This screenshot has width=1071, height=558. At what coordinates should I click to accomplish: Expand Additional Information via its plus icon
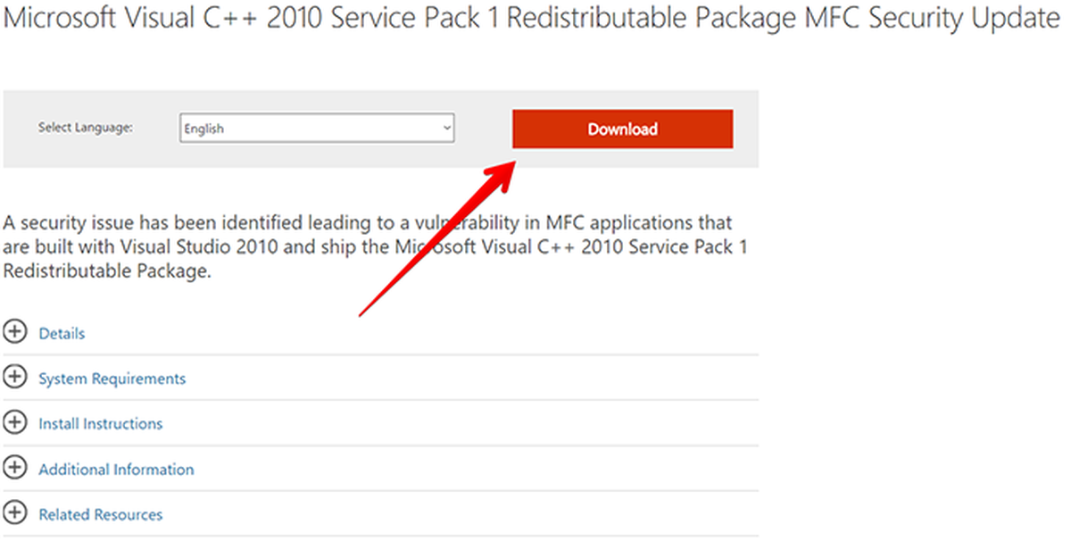[x=15, y=468]
